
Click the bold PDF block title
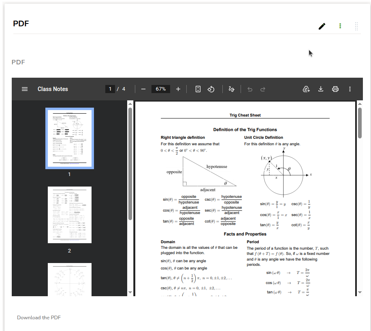coord(21,23)
